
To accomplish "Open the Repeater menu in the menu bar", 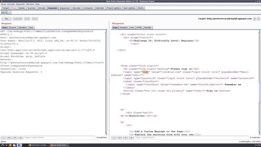I will point(20,4).
